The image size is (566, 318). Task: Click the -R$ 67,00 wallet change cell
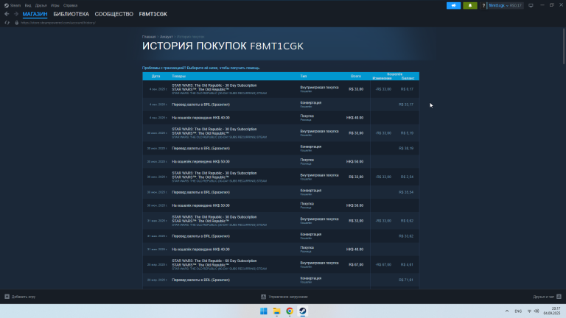(383, 265)
